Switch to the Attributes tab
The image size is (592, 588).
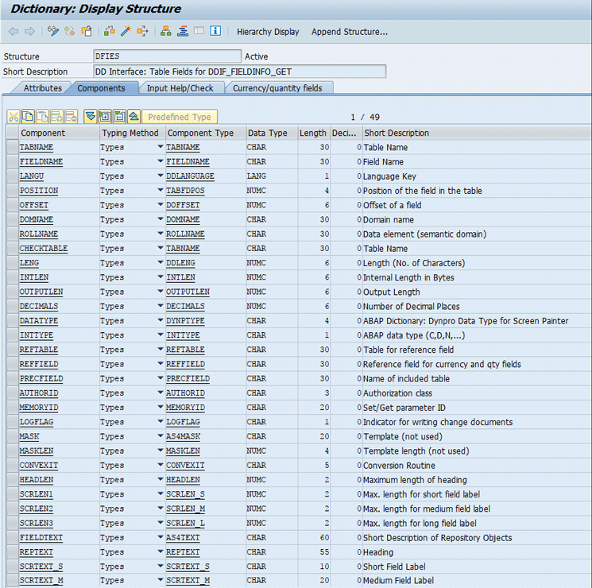coord(42,88)
